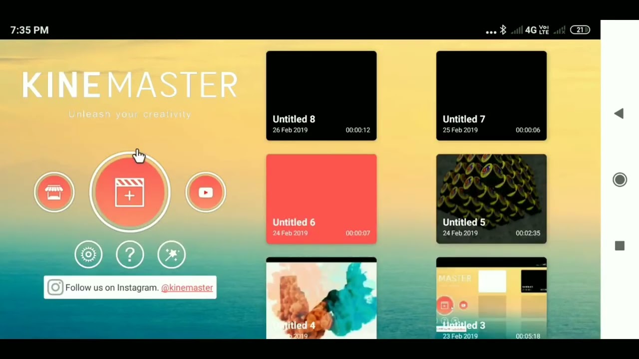Click the 'Unleash your creativity' tagline

tap(130, 114)
